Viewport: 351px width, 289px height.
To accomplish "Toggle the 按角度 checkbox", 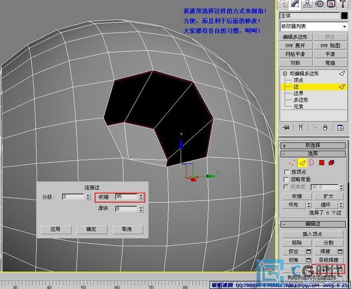I will 286,187.
